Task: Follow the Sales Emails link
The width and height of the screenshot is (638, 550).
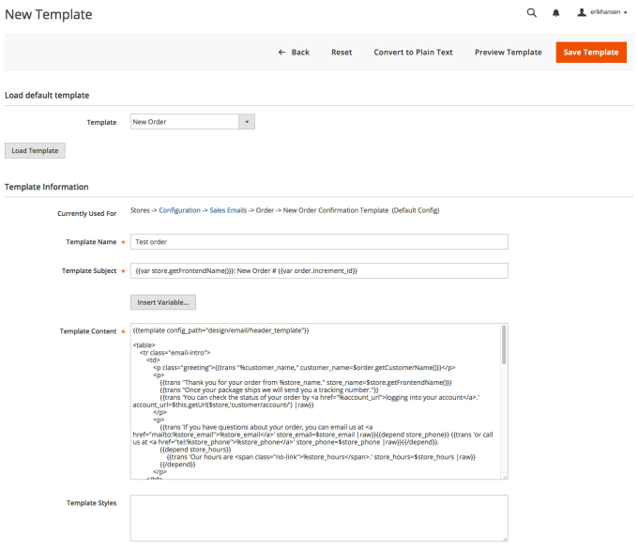Action: point(228,210)
